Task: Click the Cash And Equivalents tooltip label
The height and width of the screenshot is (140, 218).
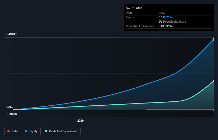Action: click(140, 26)
